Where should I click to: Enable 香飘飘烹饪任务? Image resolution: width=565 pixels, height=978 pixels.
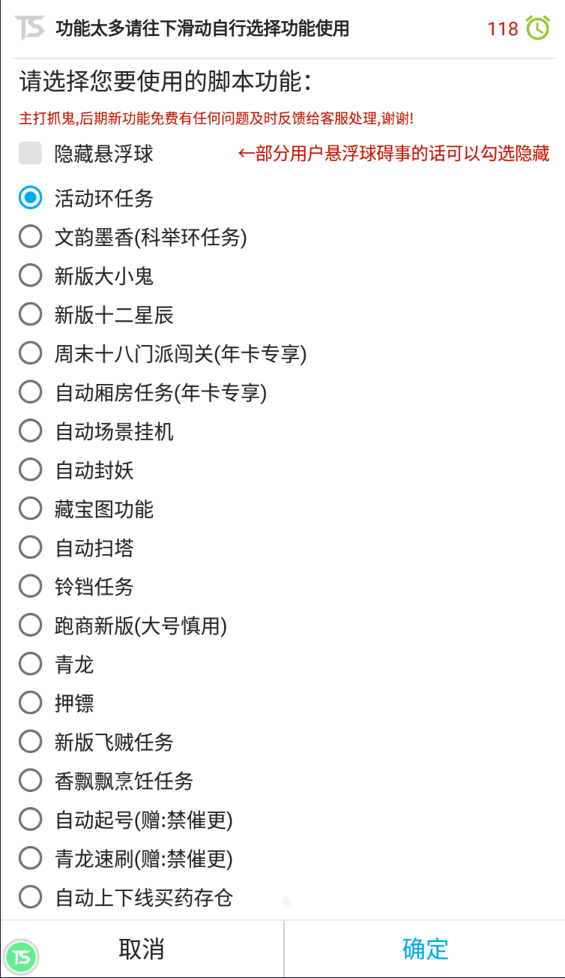click(x=30, y=780)
